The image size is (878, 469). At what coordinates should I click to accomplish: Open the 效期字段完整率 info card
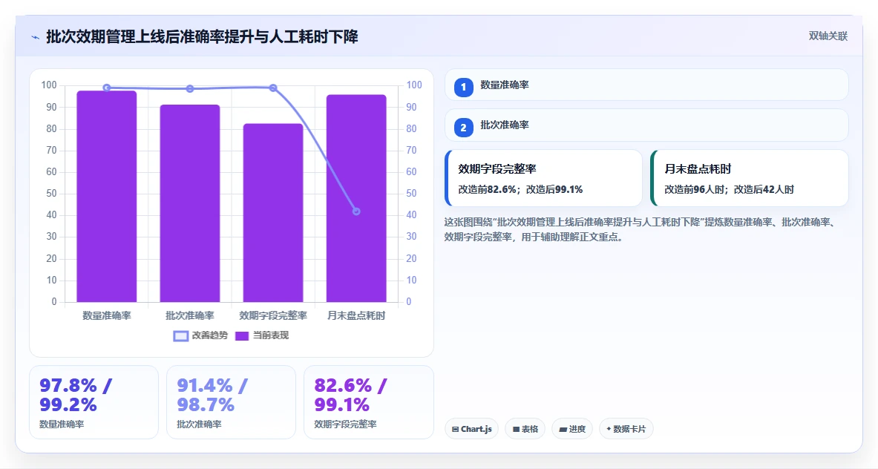pyautogui.click(x=543, y=178)
